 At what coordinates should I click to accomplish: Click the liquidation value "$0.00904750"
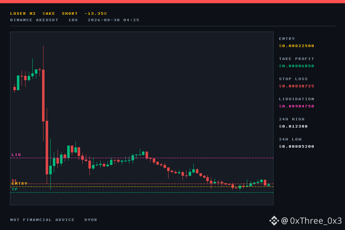296,106
